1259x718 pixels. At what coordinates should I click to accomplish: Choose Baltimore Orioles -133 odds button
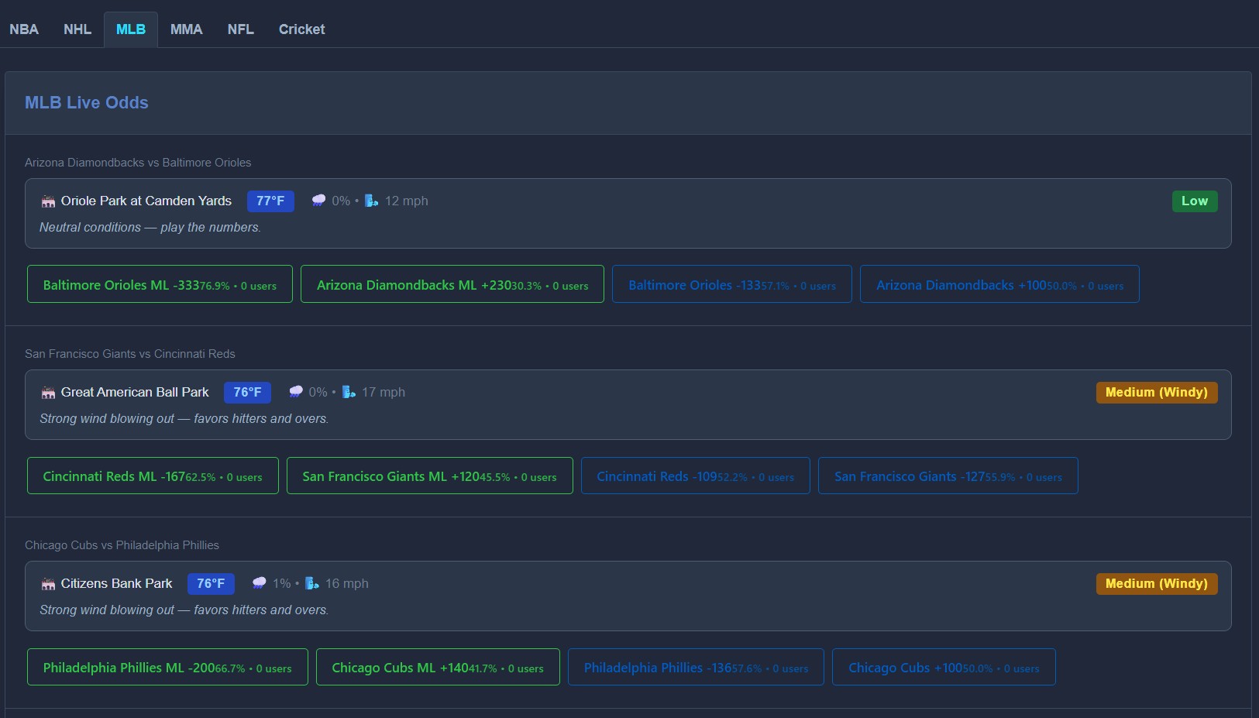click(732, 284)
